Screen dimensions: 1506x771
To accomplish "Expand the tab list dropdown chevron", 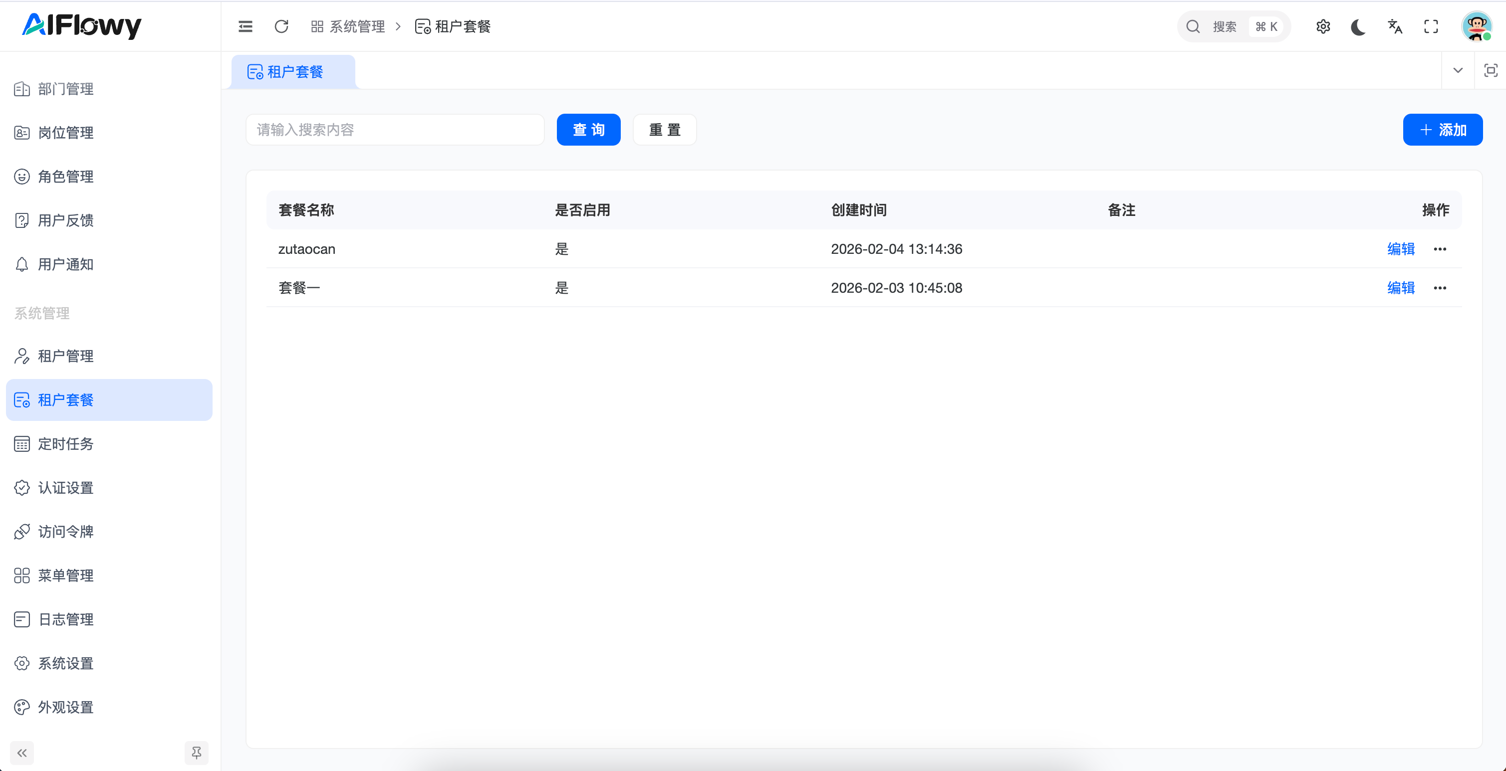I will pos(1458,71).
